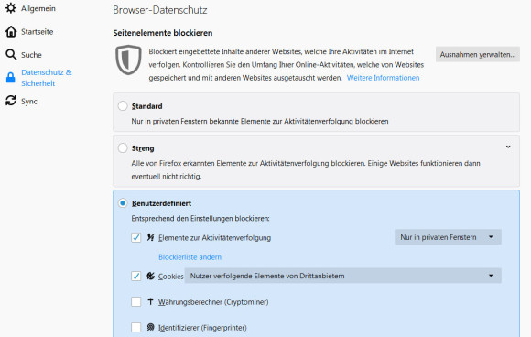Click the text Entsprechend den Einstellungen blockieren
The image size is (531, 337).
tap(200, 219)
